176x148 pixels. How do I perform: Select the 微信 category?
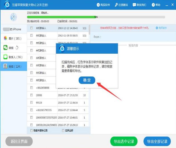[14, 48]
